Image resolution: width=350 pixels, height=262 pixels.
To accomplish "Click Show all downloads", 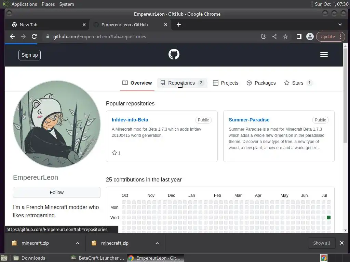I will click(322, 243).
